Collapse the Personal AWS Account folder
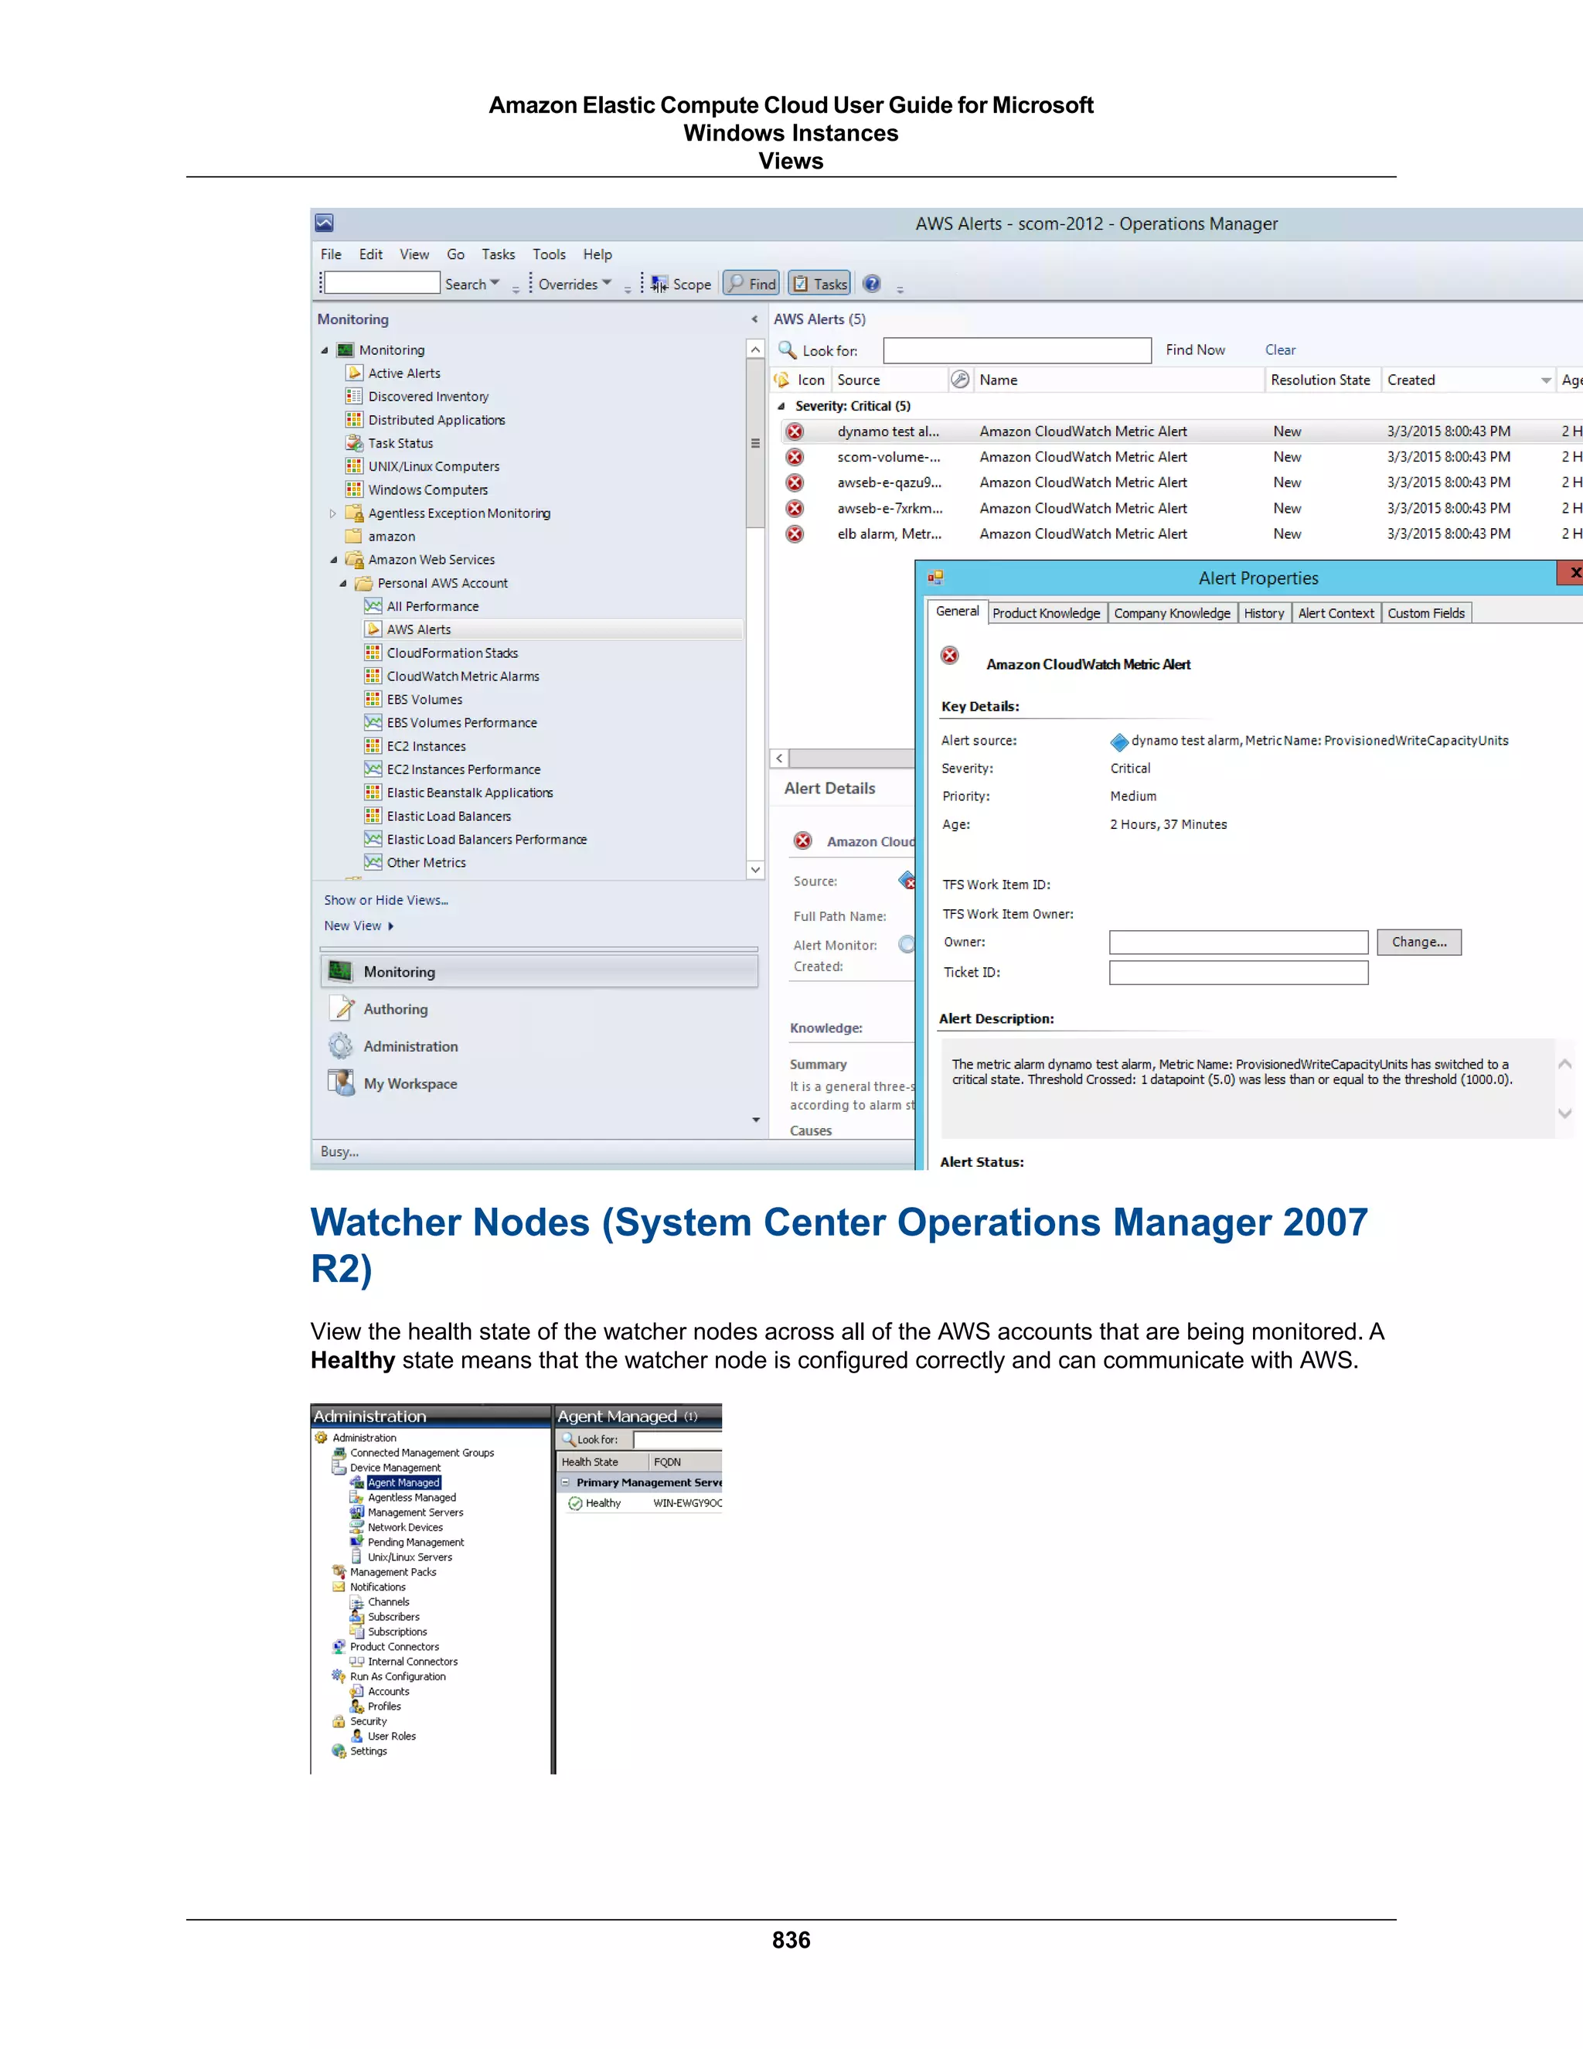This screenshot has width=1583, height=2049. [x=342, y=584]
